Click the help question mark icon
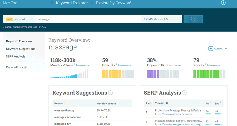 pos(223,3)
